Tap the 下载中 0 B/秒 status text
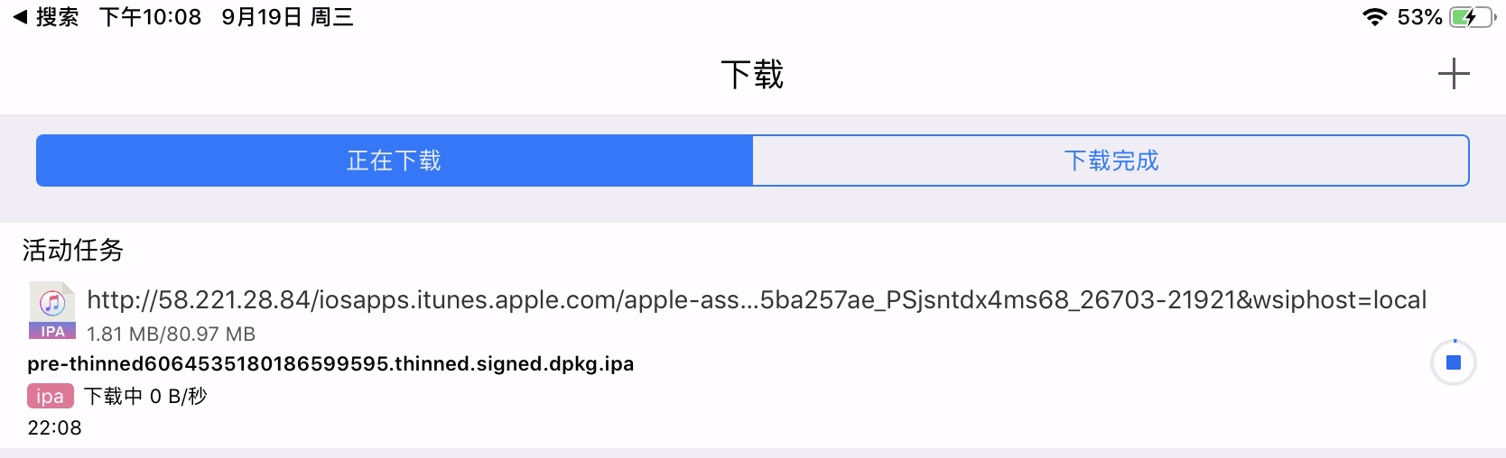The width and height of the screenshot is (1506, 458). pyautogui.click(x=145, y=396)
